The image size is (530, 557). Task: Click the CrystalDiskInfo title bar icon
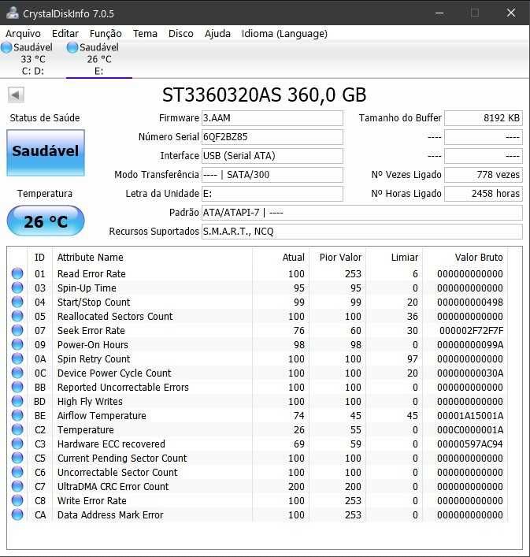pos(13,13)
